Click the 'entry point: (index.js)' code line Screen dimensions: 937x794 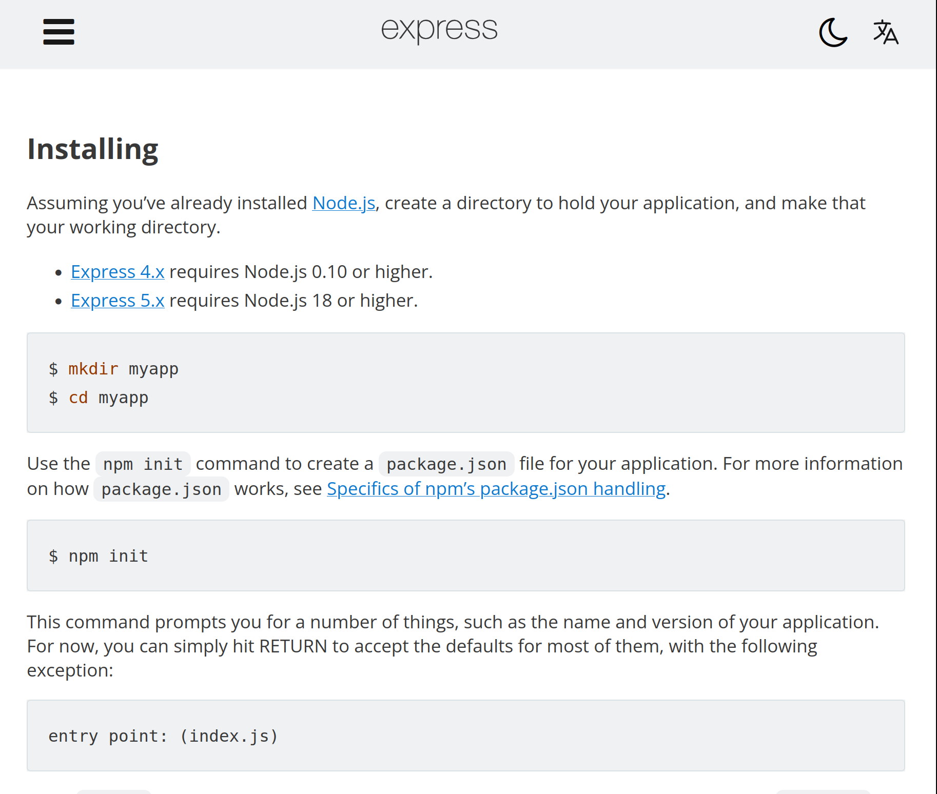(x=163, y=736)
